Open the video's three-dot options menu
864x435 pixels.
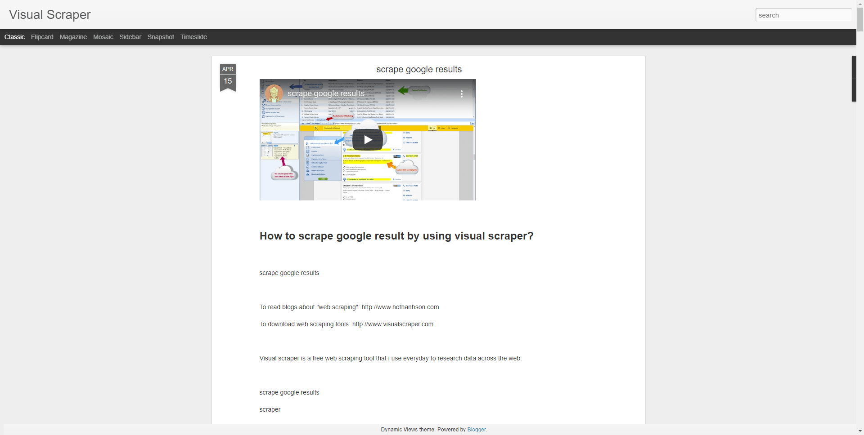tap(461, 93)
